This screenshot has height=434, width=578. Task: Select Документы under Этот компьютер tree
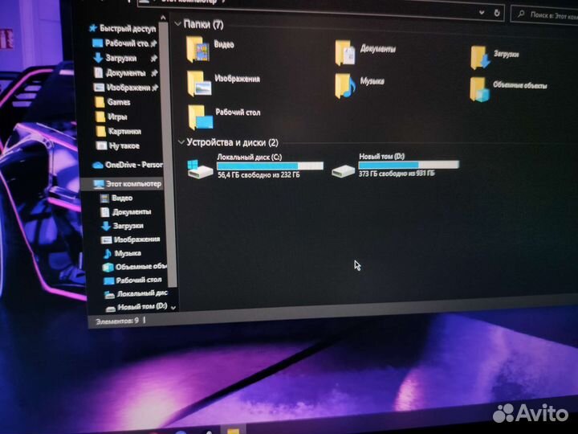126,212
